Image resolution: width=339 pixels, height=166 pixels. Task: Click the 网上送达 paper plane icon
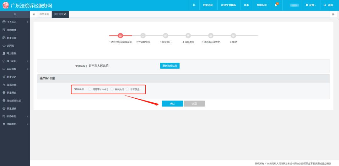click(x=4, y=77)
